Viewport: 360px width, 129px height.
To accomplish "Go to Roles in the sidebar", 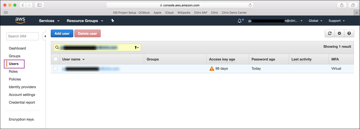I will (13, 72).
